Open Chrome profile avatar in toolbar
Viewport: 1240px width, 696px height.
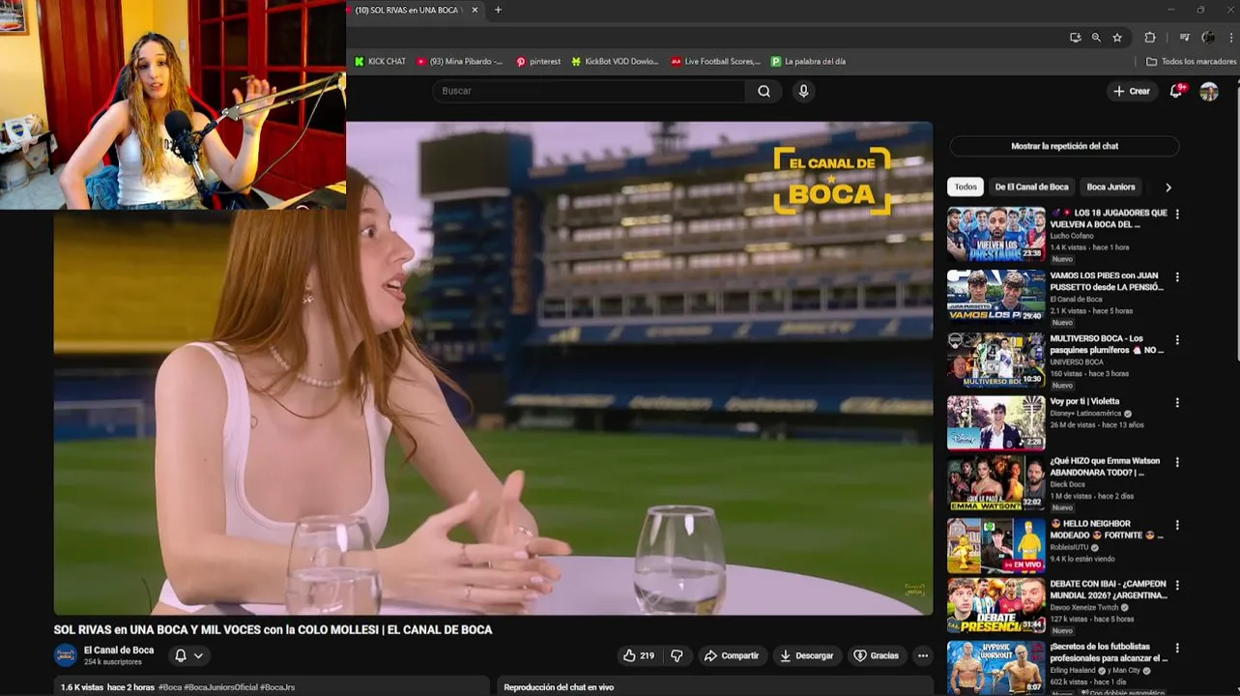(1208, 38)
